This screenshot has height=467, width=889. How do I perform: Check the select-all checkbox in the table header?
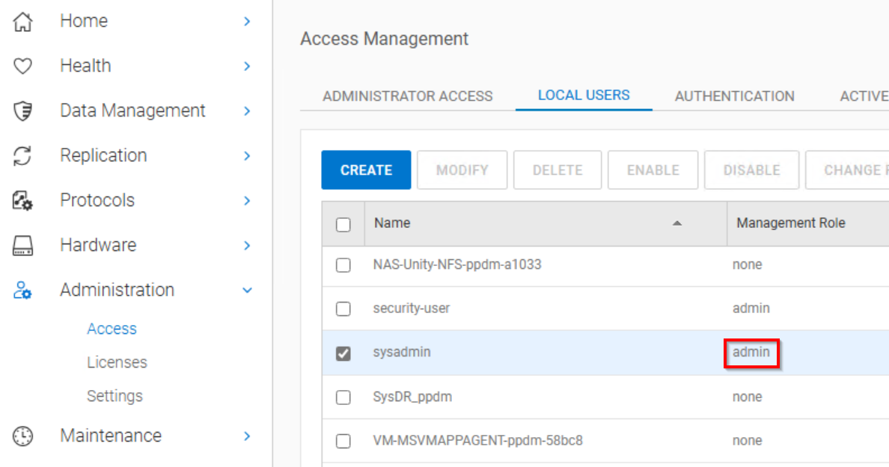pos(343,223)
